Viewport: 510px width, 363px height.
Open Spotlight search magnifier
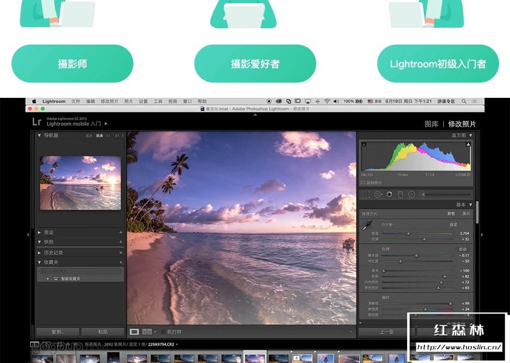[x=464, y=101]
